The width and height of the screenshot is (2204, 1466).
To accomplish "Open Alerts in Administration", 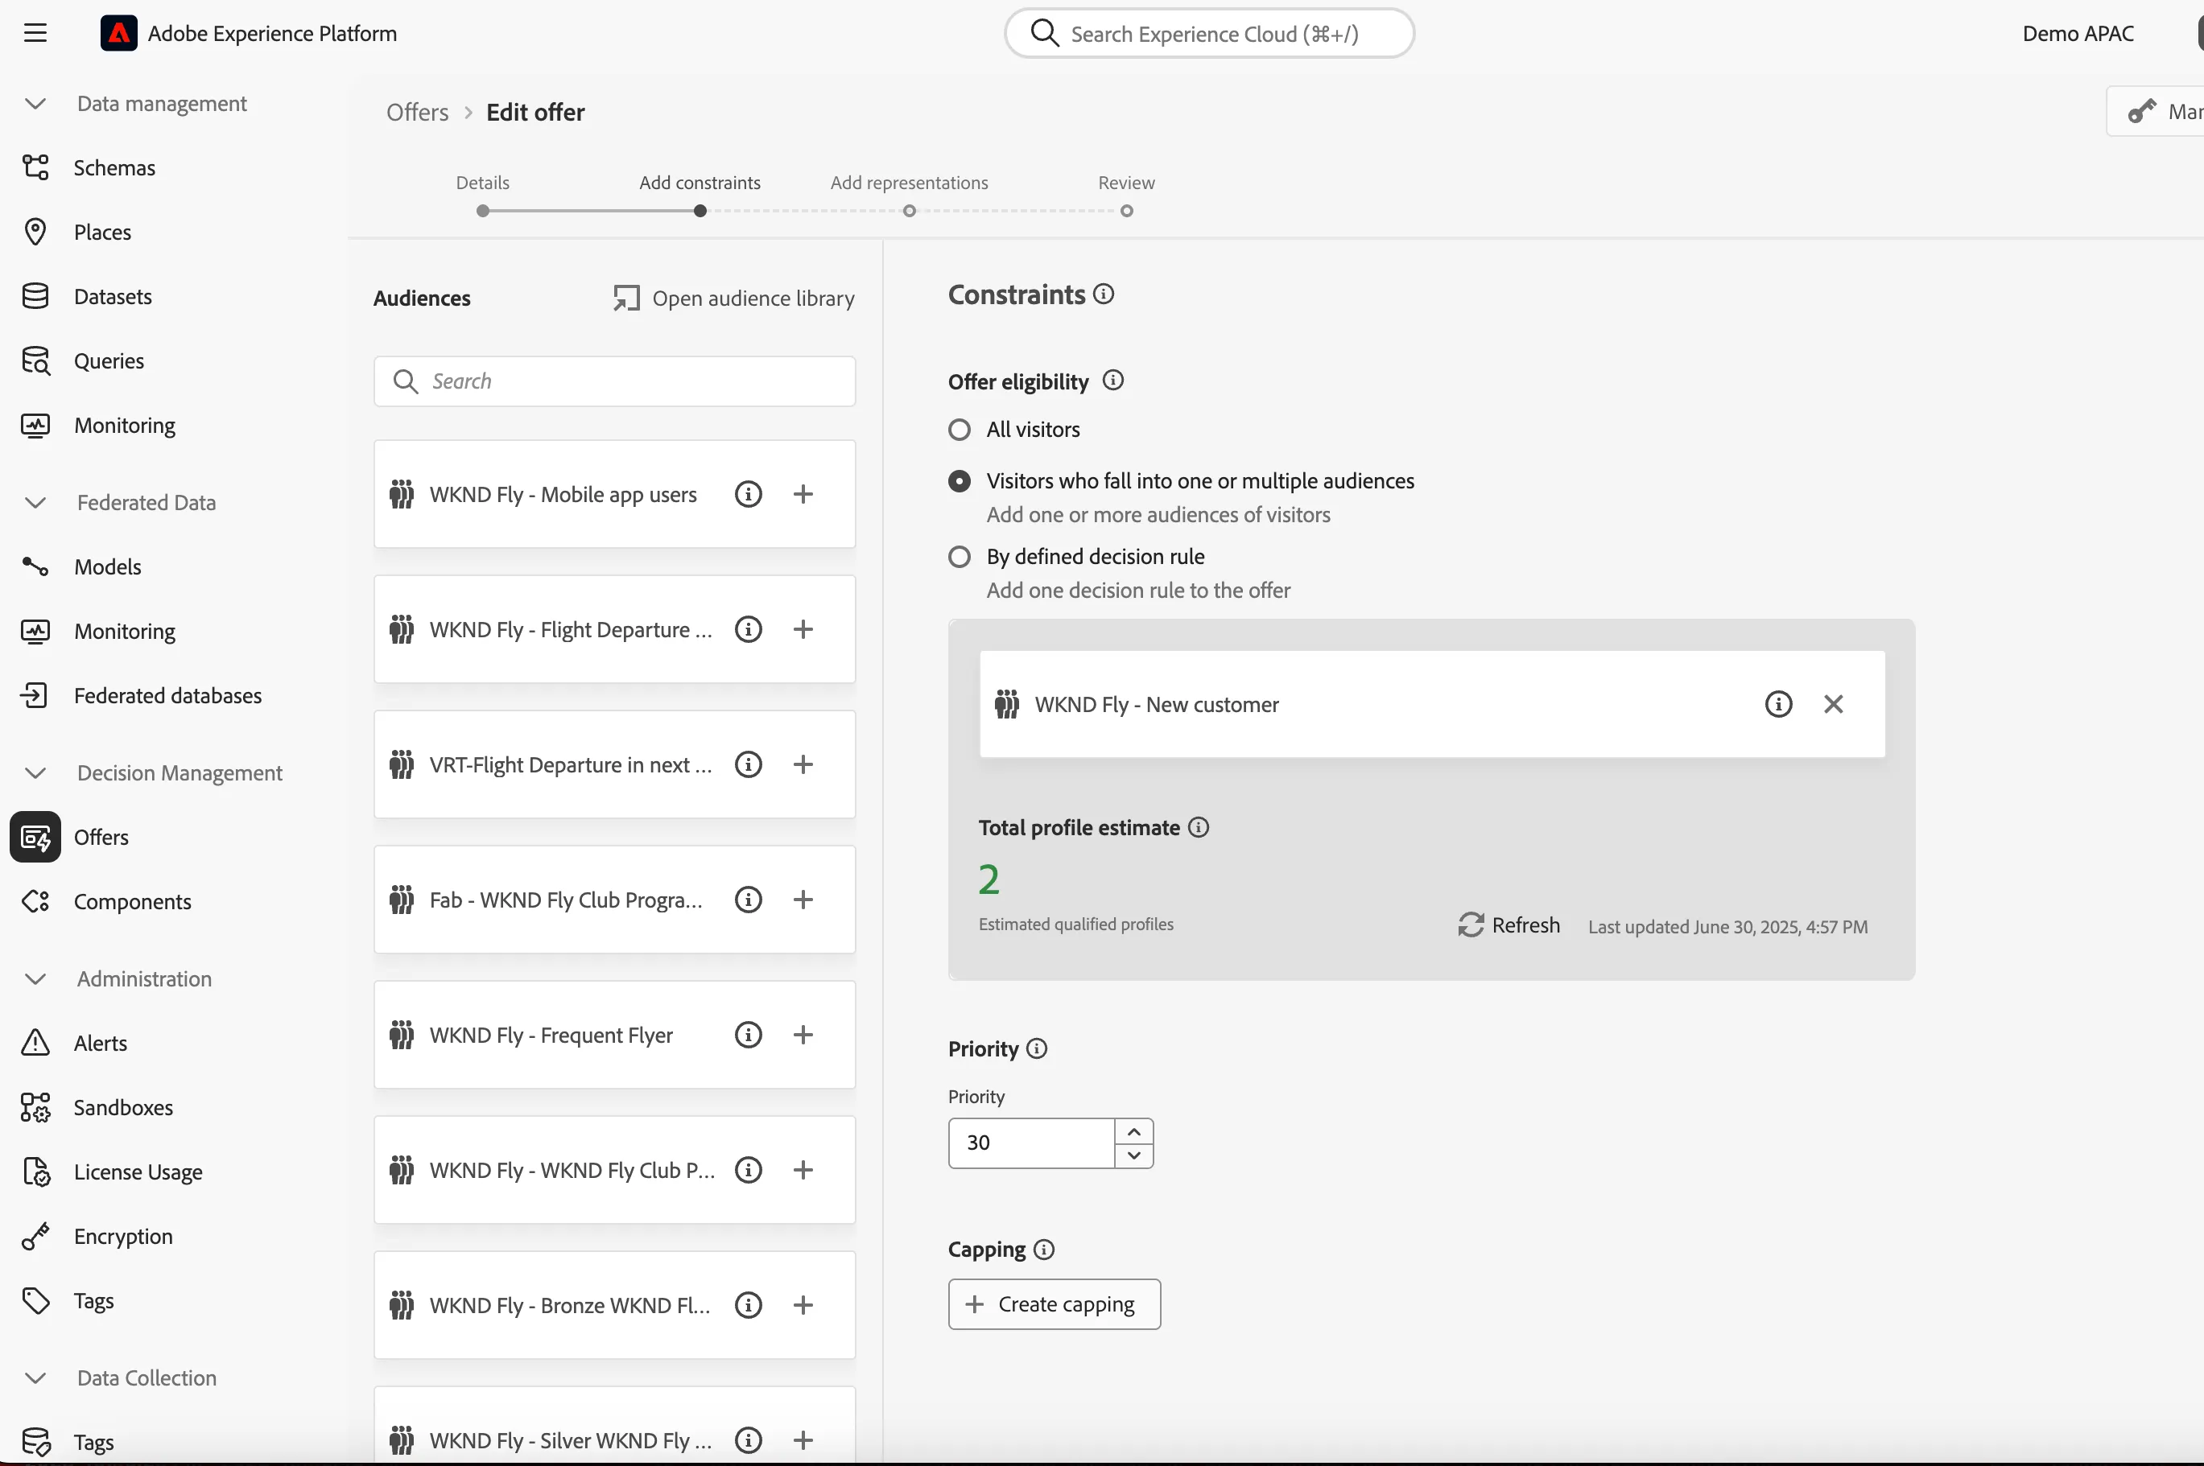I will pos(100,1043).
